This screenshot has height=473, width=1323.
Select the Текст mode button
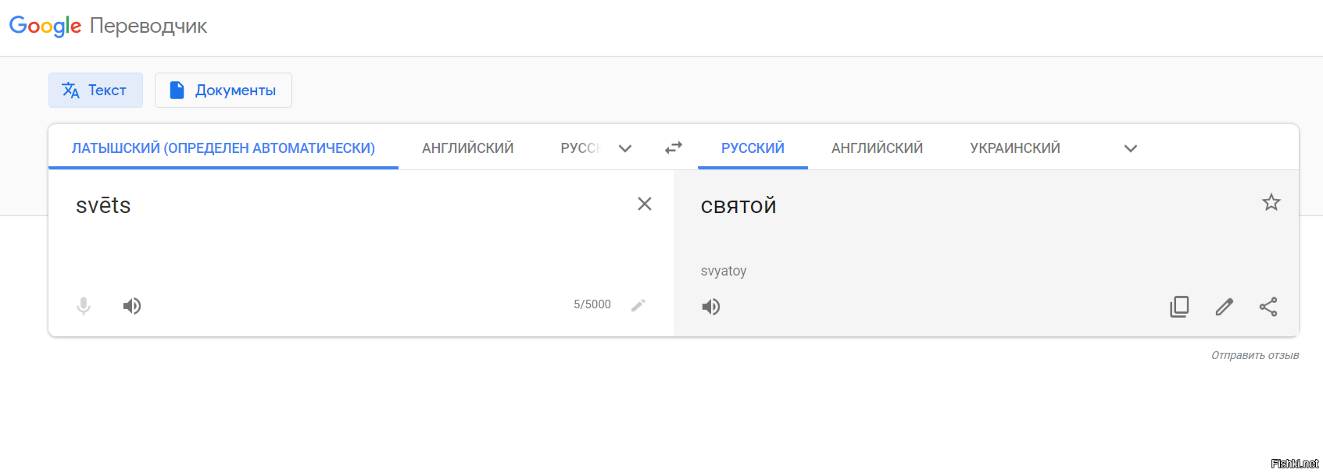[95, 91]
